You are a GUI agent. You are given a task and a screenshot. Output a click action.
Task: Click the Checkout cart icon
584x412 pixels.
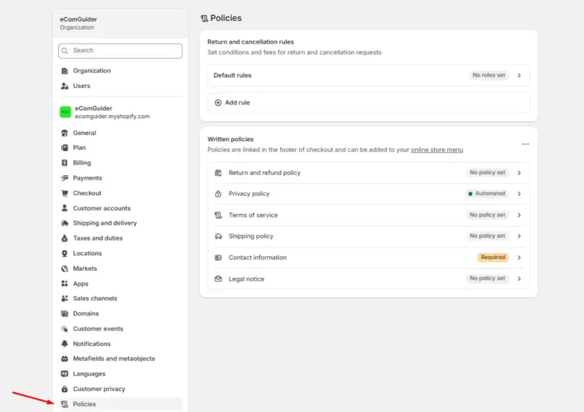[x=65, y=193]
